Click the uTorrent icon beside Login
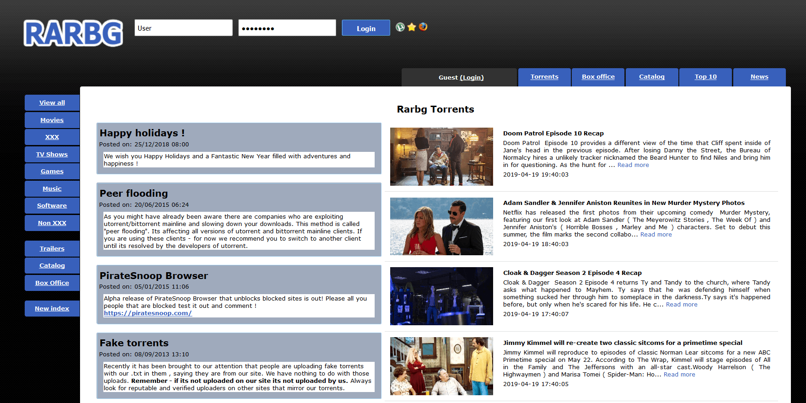This screenshot has height=403, width=806. [x=400, y=27]
